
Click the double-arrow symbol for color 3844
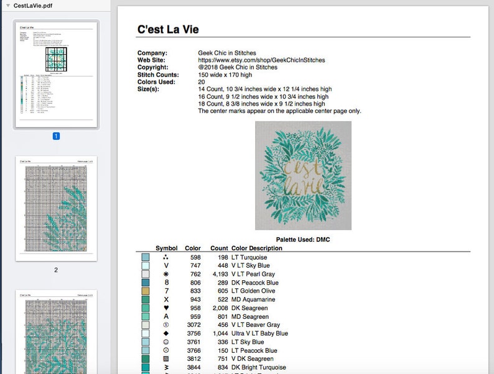(166, 367)
